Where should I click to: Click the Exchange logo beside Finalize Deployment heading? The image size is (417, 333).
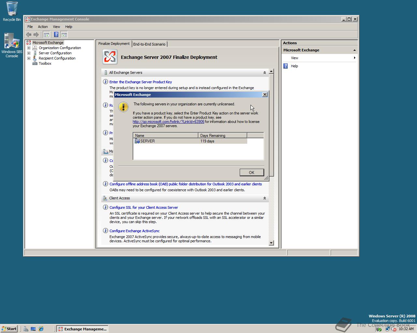pyautogui.click(x=110, y=57)
